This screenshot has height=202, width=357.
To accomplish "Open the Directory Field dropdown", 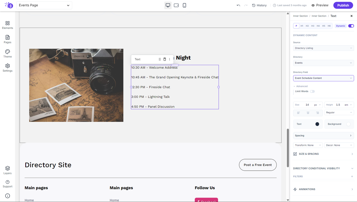I will (x=323, y=78).
